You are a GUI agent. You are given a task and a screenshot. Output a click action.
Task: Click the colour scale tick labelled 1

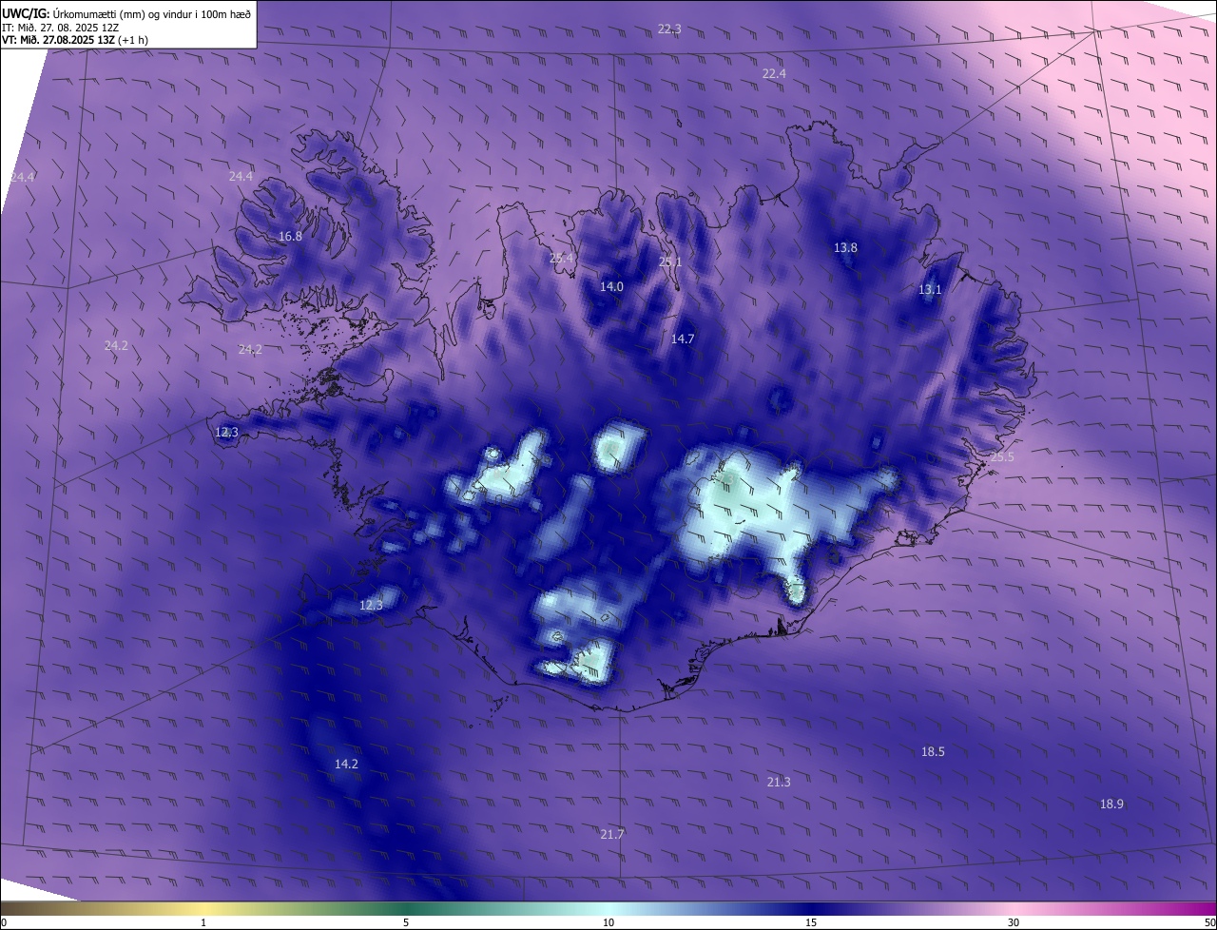[204, 923]
